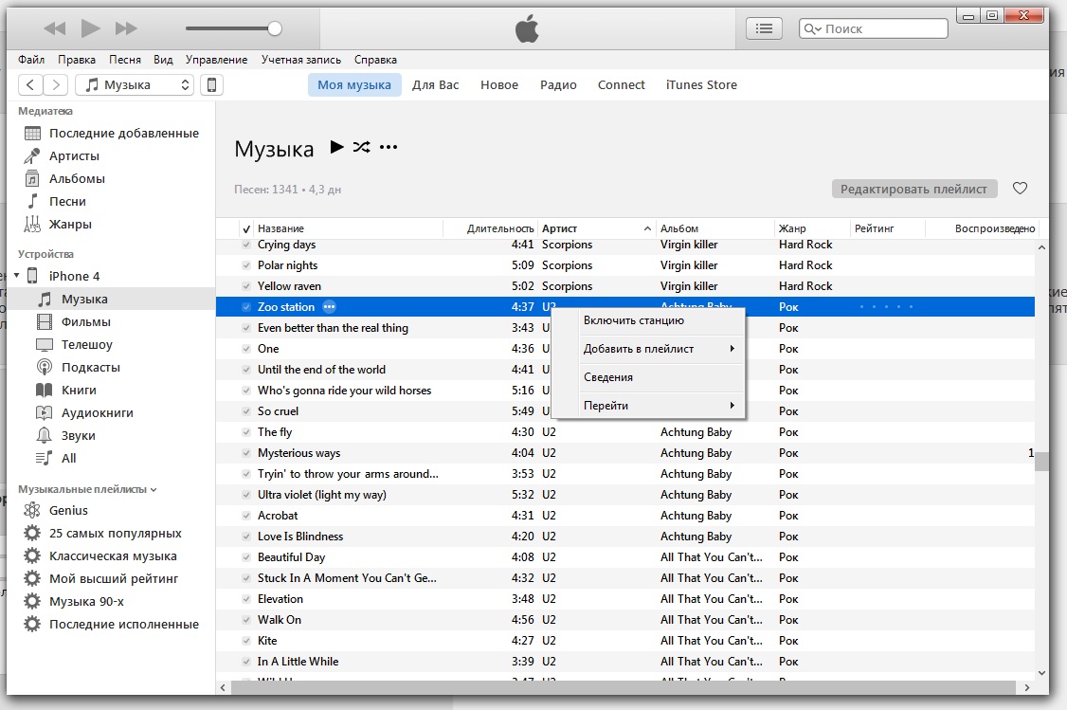This screenshot has width=1067, height=710.
Task: Uncheck Acrobat song checkbox
Action: pyautogui.click(x=246, y=516)
